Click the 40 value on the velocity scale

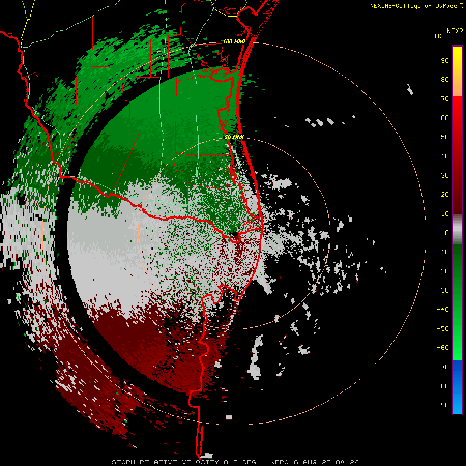[x=445, y=156]
